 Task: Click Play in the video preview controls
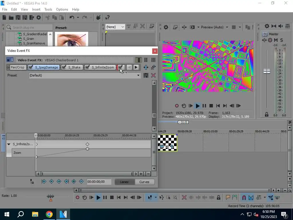197,106
